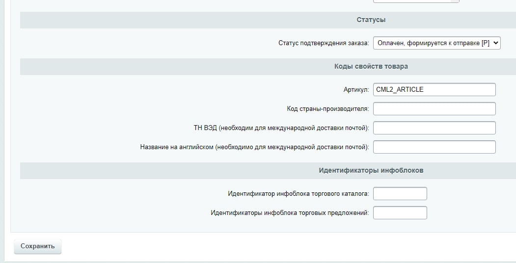Click the ТН ВЭД label text
This screenshot has height=263, width=516.
point(281,128)
